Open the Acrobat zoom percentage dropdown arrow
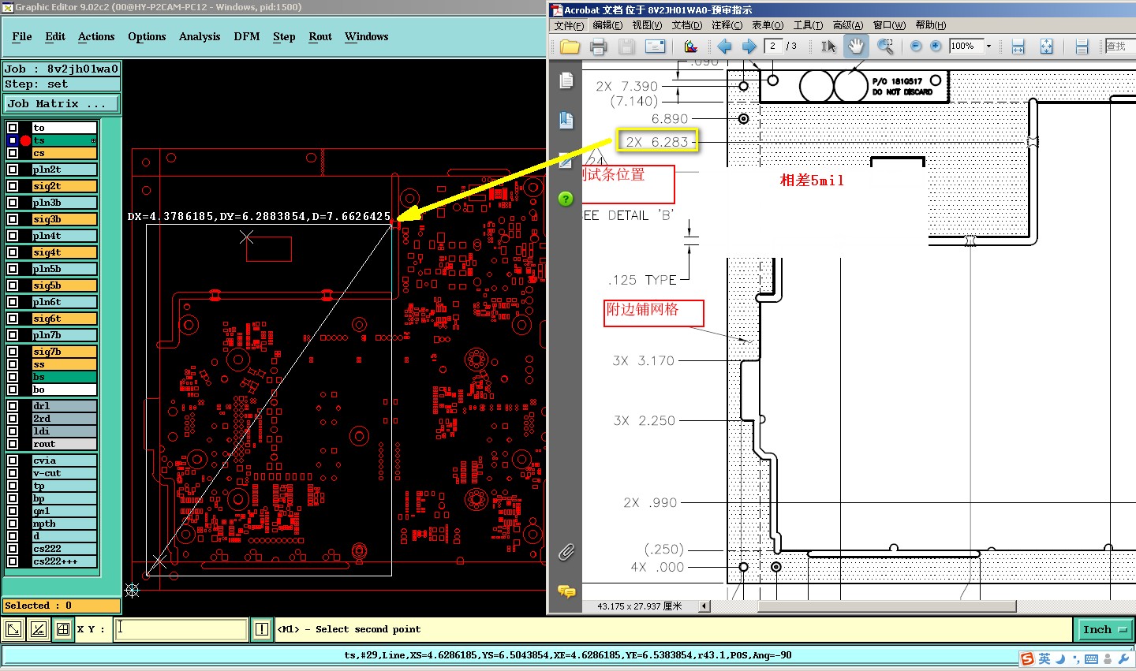 point(988,47)
